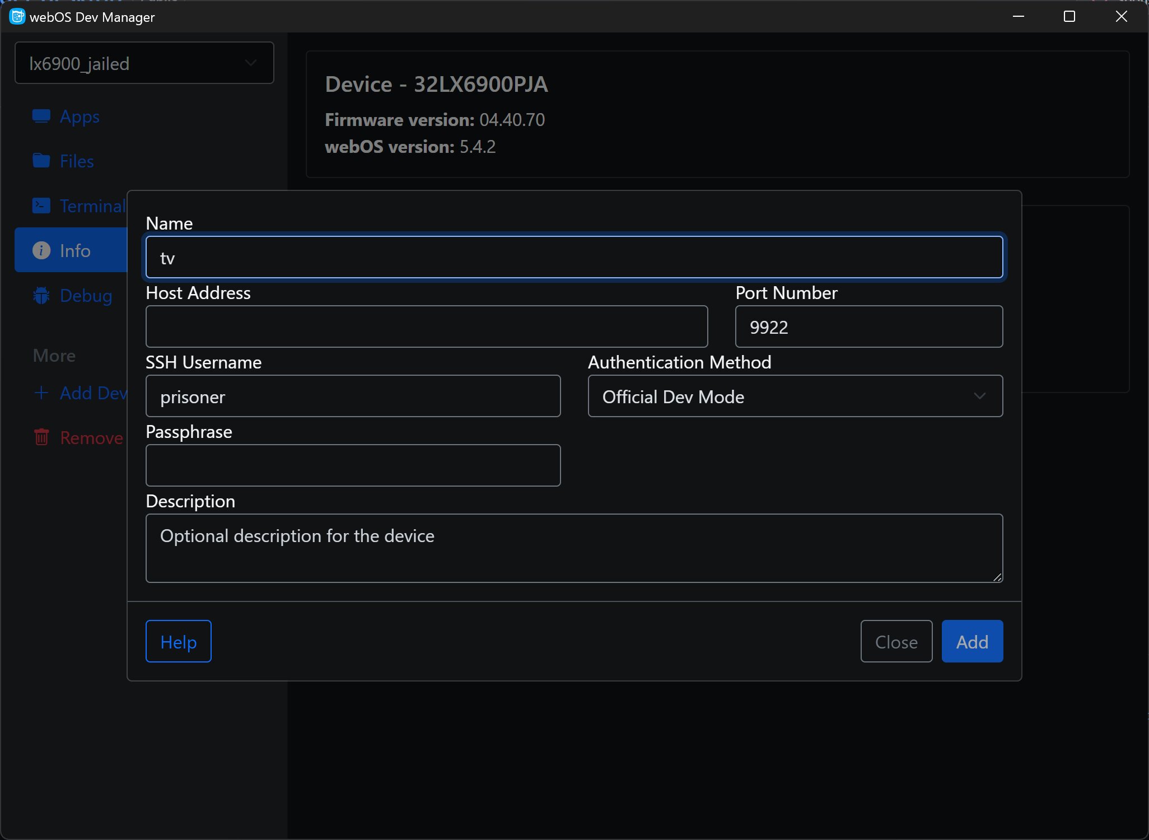Open the Apps sidebar section
Screen dimensions: 1149x840
(x=80, y=116)
